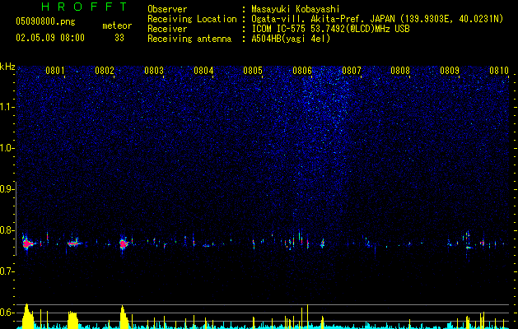Click the 0809 time marker
The width and height of the screenshot is (518, 329).
(450, 71)
